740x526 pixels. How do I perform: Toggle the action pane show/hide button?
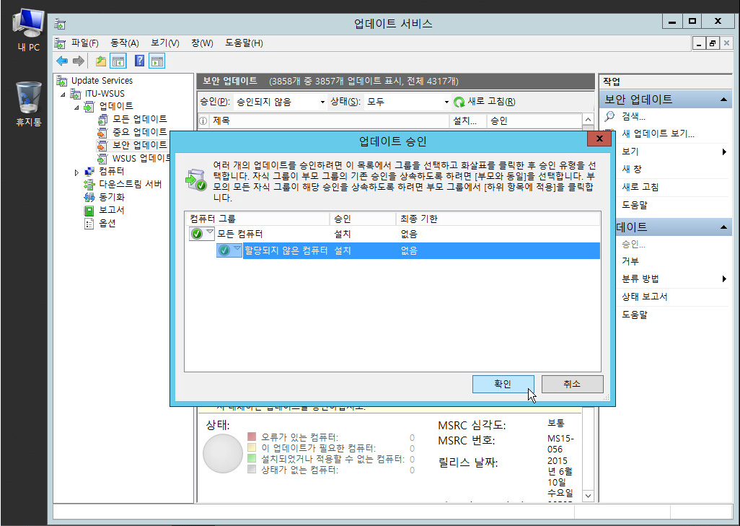click(x=157, y=61)
